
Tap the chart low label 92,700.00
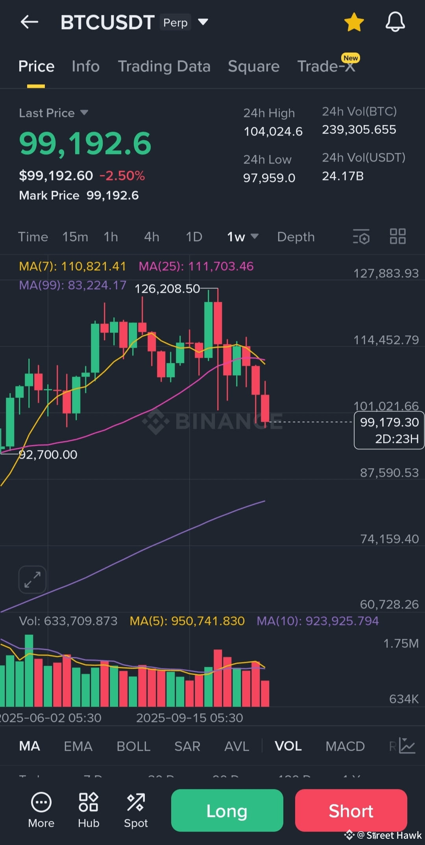point(48,455)
